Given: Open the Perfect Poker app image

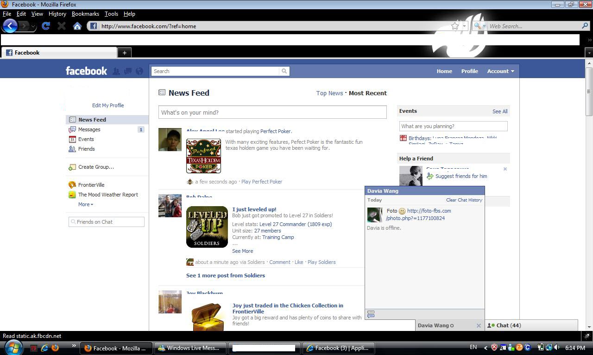Looking at the screenshot, I should 203,156.
